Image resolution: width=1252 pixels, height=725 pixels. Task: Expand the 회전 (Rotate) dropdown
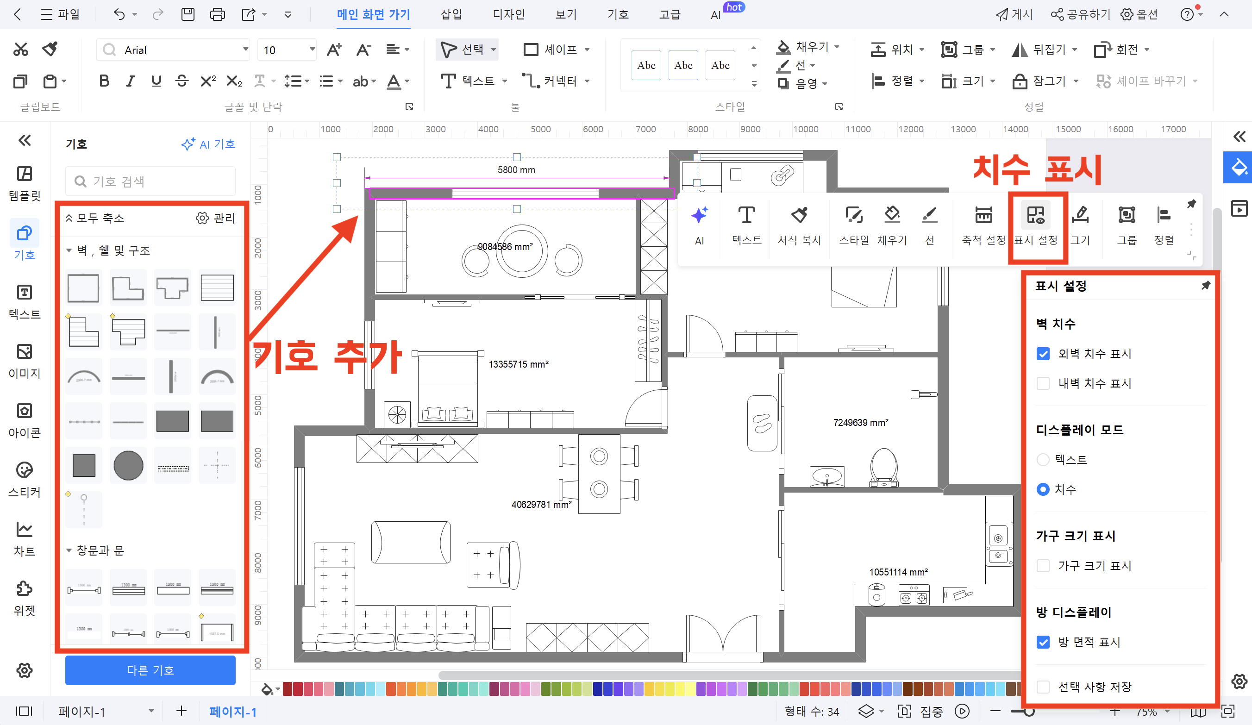point(1148,50)
